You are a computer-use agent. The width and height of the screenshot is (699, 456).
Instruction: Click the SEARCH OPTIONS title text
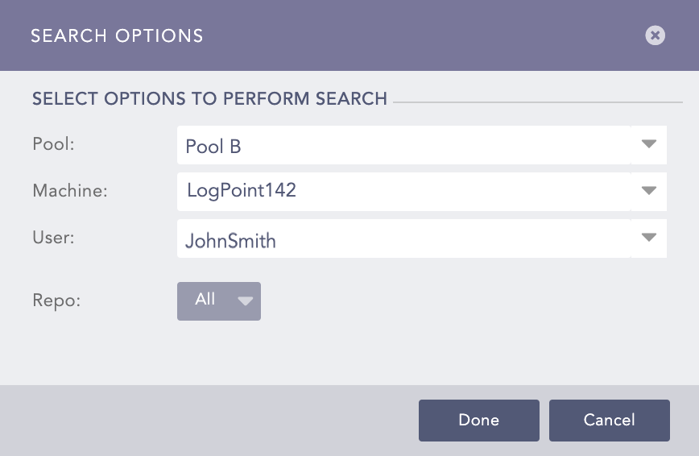117,36
